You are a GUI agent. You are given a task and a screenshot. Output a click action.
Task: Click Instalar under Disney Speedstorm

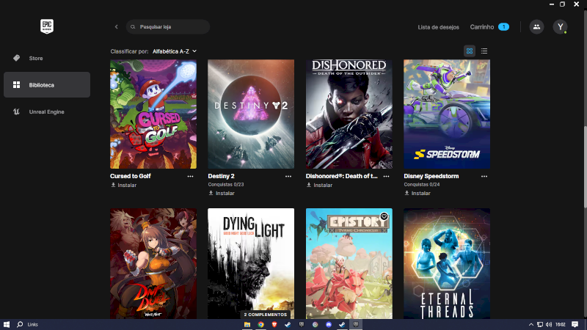pyautogui.click(x=417, y=194)
